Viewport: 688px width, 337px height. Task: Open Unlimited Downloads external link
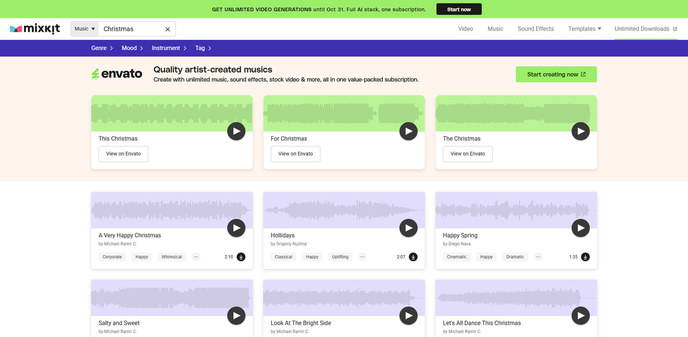click(645, 28)
